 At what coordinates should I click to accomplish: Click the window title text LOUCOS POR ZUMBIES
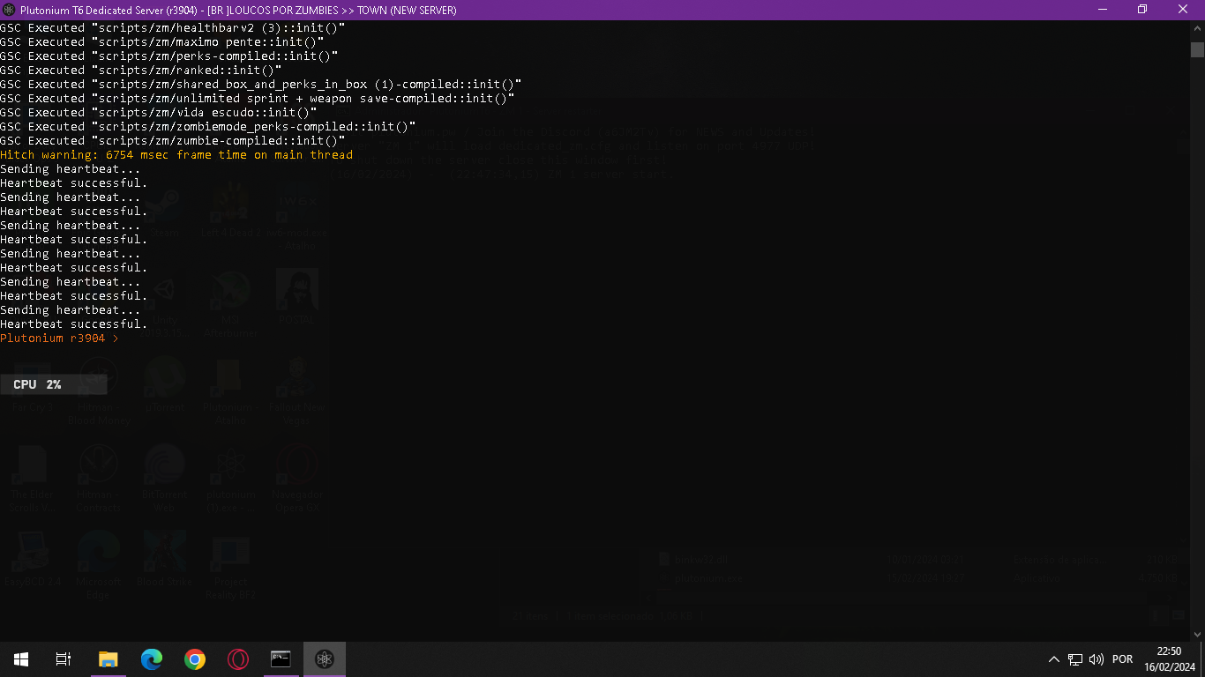point(283,11)
